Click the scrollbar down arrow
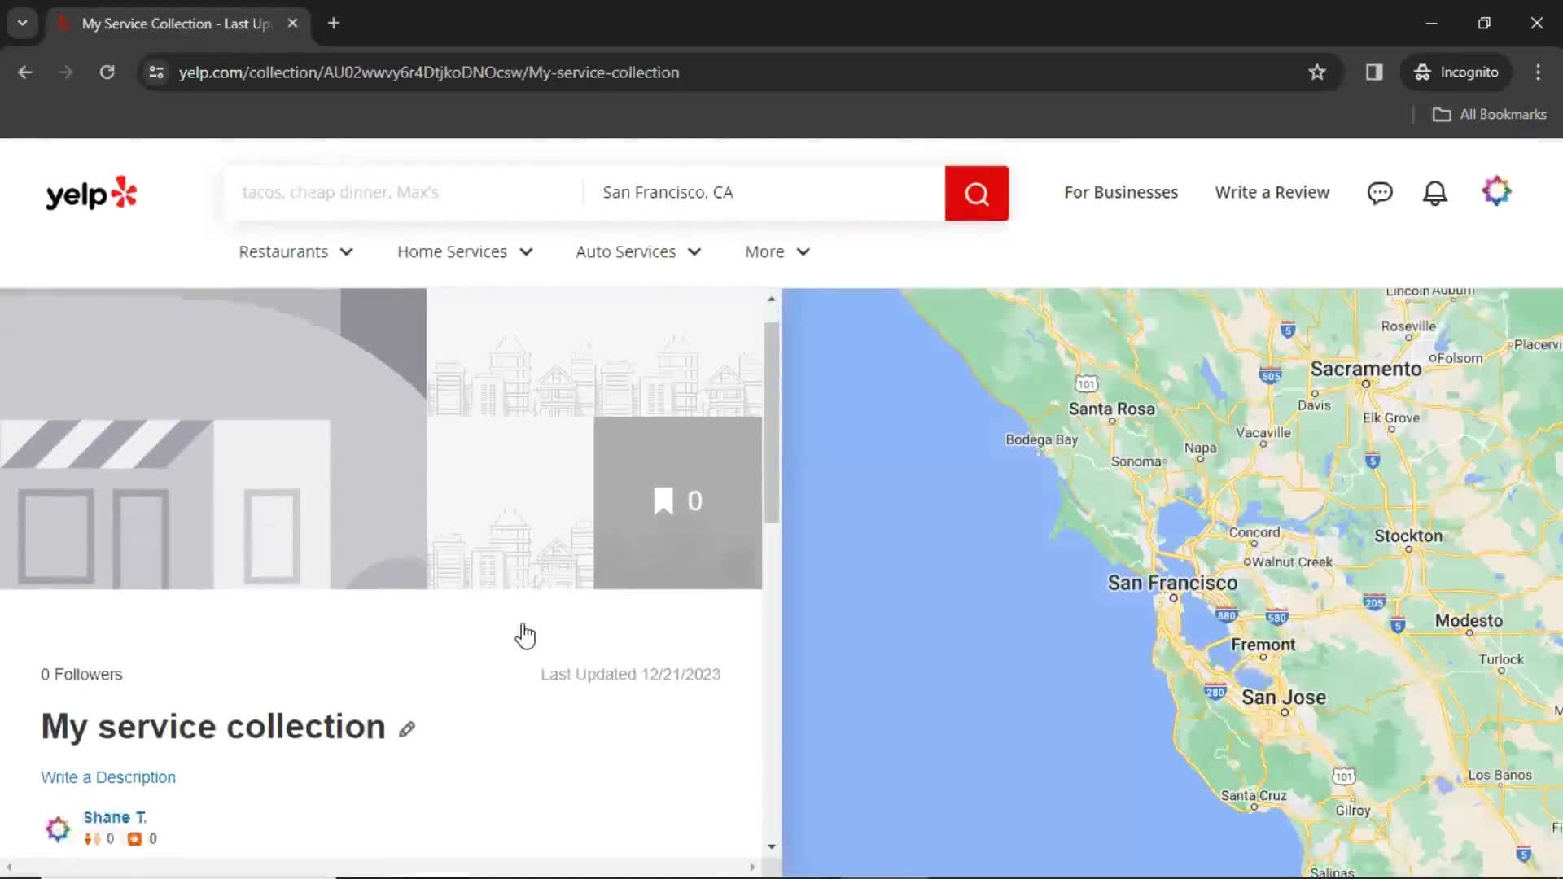The width and height of the screenshot is (1563, 879). [771, 847]
